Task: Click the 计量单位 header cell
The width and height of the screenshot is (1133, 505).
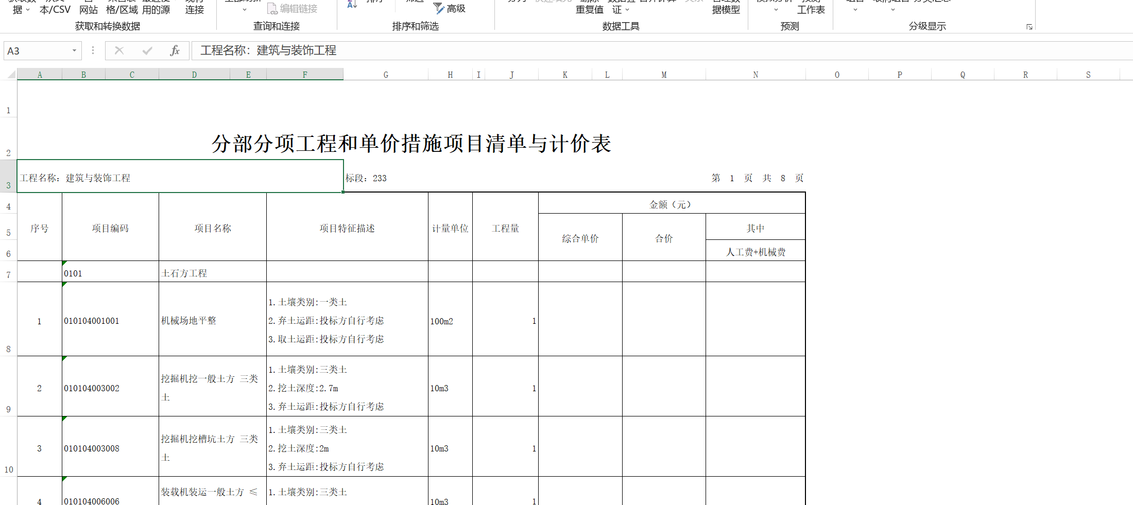Action: 450,228
